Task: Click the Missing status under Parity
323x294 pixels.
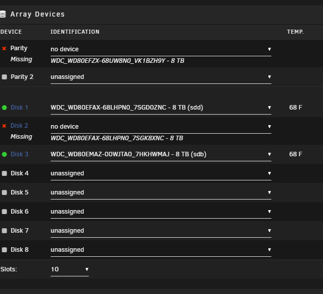Action: click(x=21, y=59)
